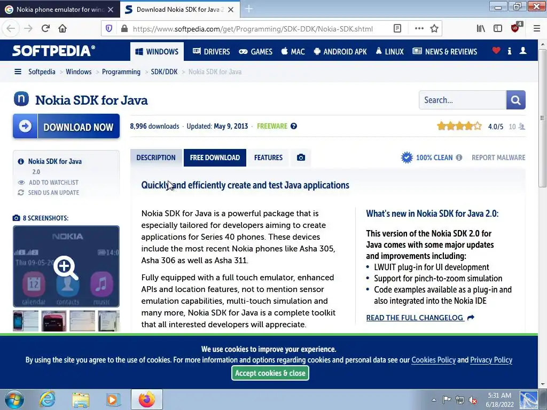Click the Softpedia favorites heart icon
The image size is (547, 410).
click(496, 51)
